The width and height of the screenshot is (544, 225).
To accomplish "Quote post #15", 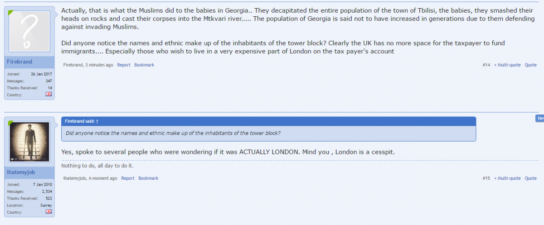I will tap(530, 178).
